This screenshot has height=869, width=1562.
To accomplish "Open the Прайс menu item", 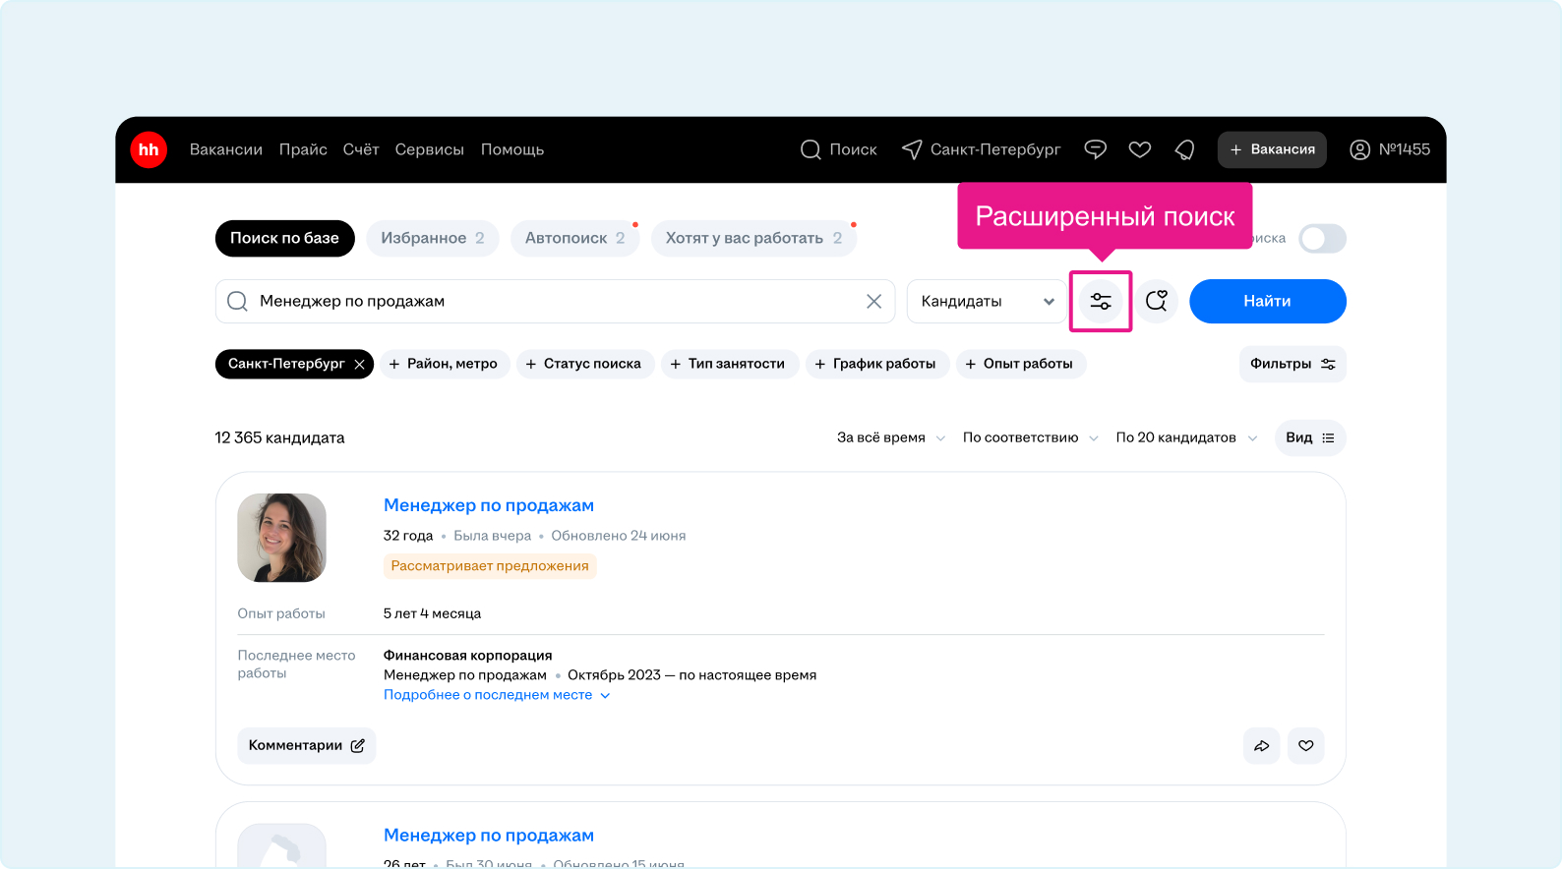I will (303, 149).
